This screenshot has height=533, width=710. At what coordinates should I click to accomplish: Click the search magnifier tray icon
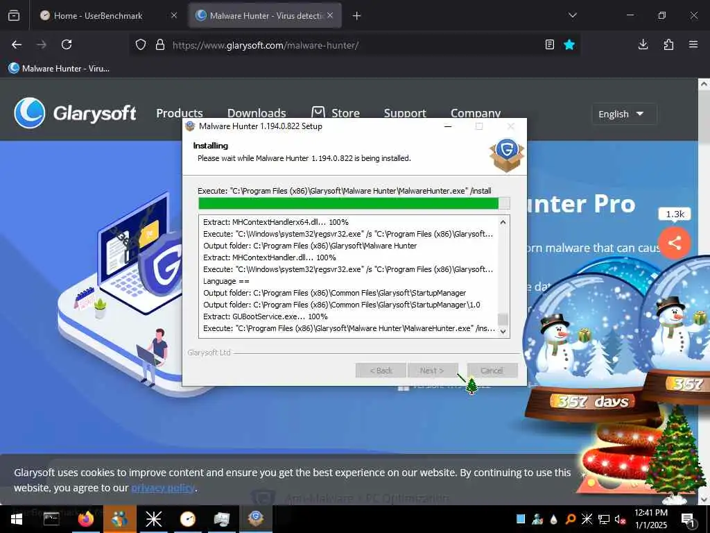click(571, 519)
